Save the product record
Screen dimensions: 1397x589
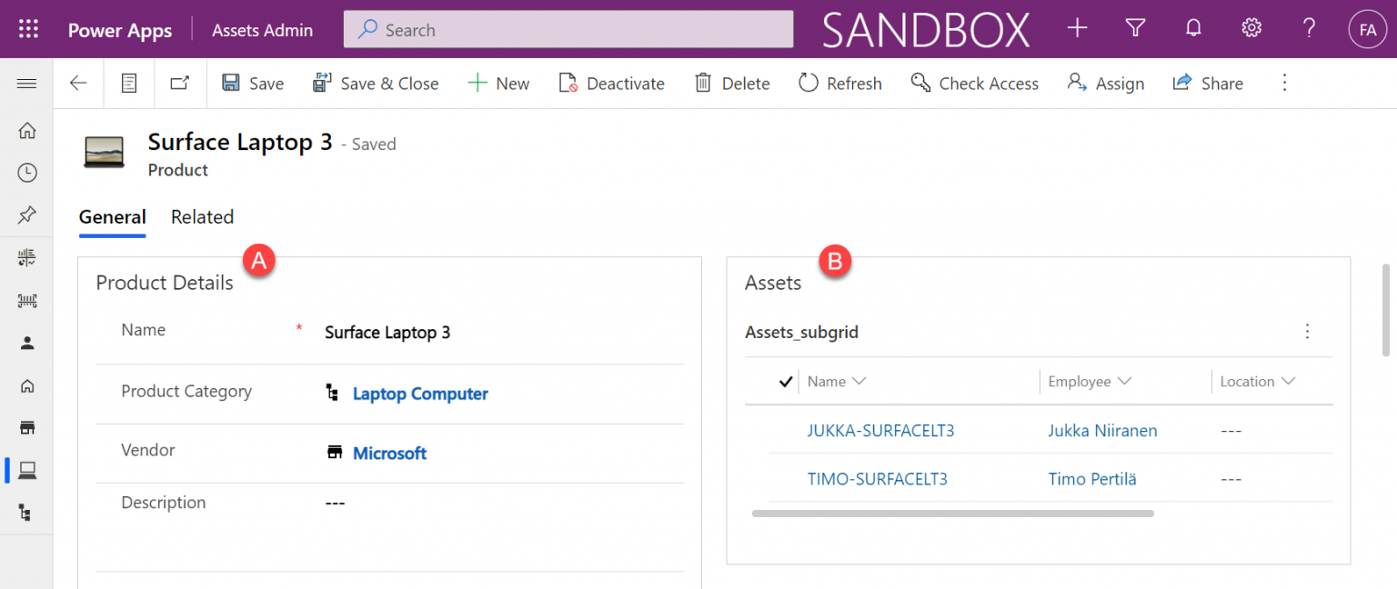[253, 84]
